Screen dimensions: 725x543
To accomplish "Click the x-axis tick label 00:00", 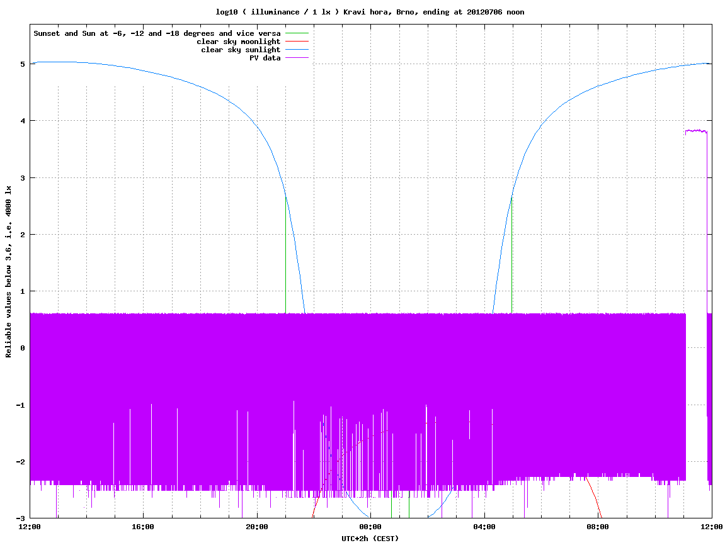I will click(371, 527).
